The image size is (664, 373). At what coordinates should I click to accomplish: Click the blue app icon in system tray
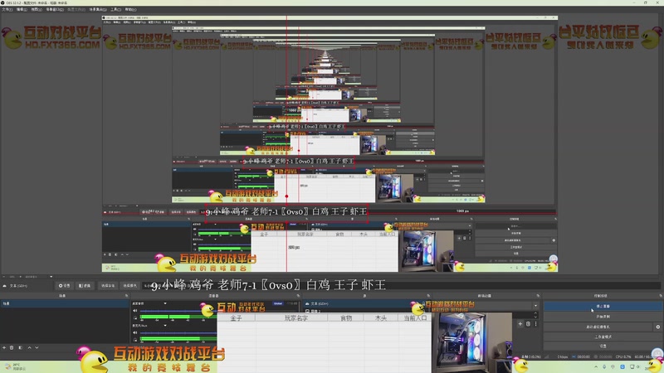point(622,366)
